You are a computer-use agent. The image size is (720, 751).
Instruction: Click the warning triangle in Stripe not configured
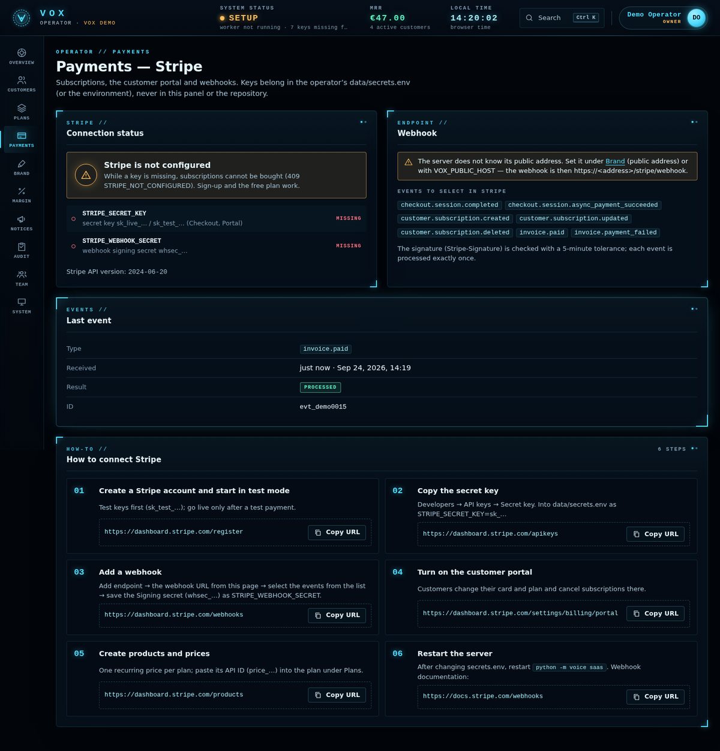tap(86, 175)
